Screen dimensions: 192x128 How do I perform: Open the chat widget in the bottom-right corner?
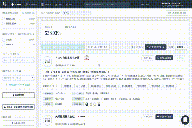(x=185, y=120)
